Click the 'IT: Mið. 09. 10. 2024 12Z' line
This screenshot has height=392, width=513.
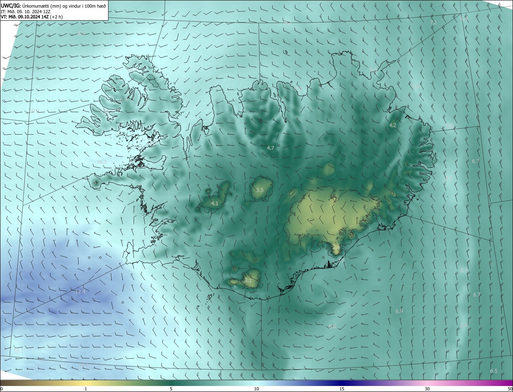[26, 12]
